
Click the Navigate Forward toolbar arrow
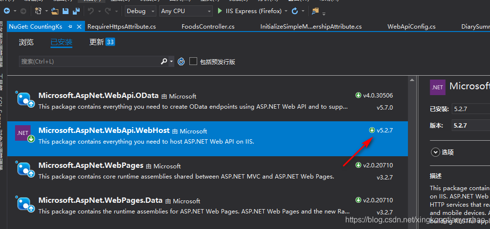pos(23,11)
